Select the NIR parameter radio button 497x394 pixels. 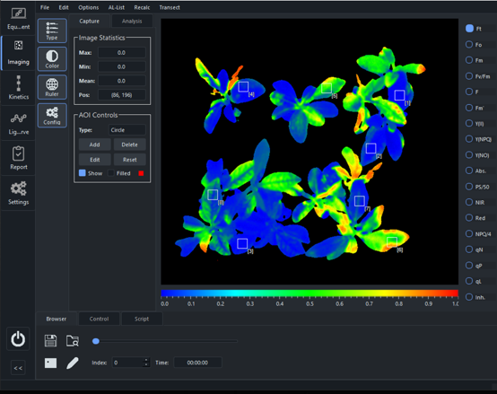click(x=469, y=202)
